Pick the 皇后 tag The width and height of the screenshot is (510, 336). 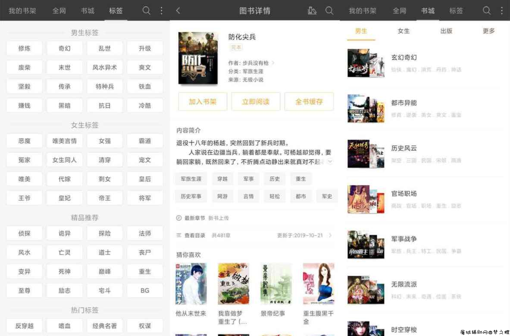click(145, 179)
